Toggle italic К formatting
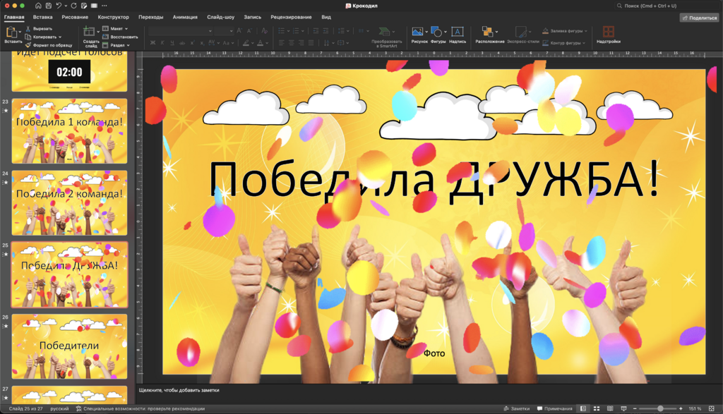The width and height of the screenshot is (723, 414). [162, 43]
